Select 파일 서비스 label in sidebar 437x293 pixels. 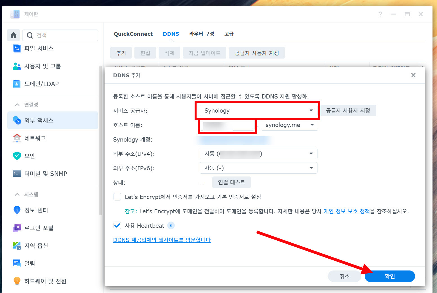tap(39, 48)
